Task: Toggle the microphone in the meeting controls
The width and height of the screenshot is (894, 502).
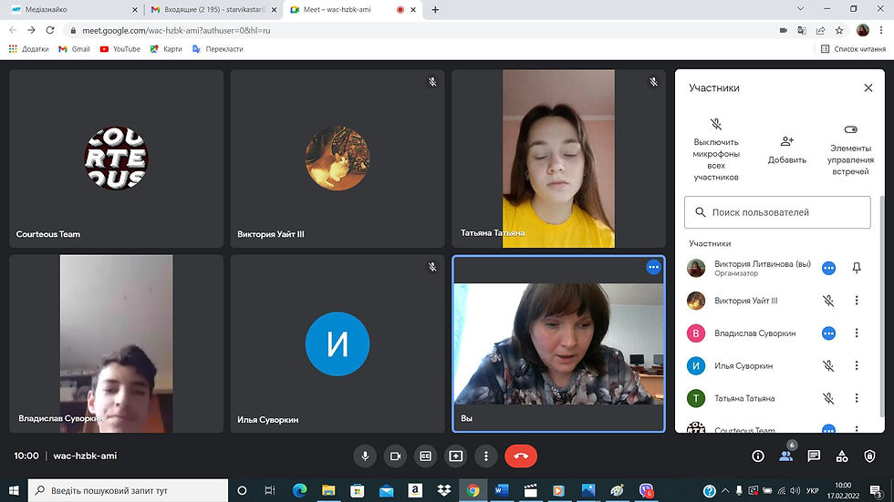Action: click(x=365, y=456)
